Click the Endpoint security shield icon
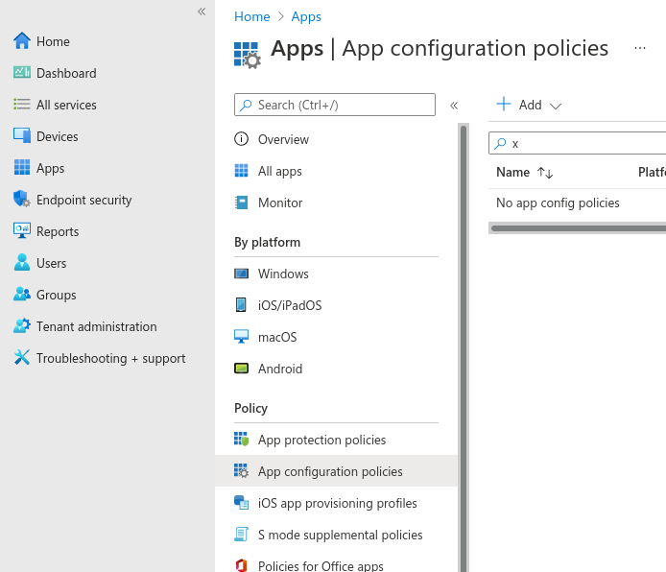 pyautogui.click(x=22, y=200)
